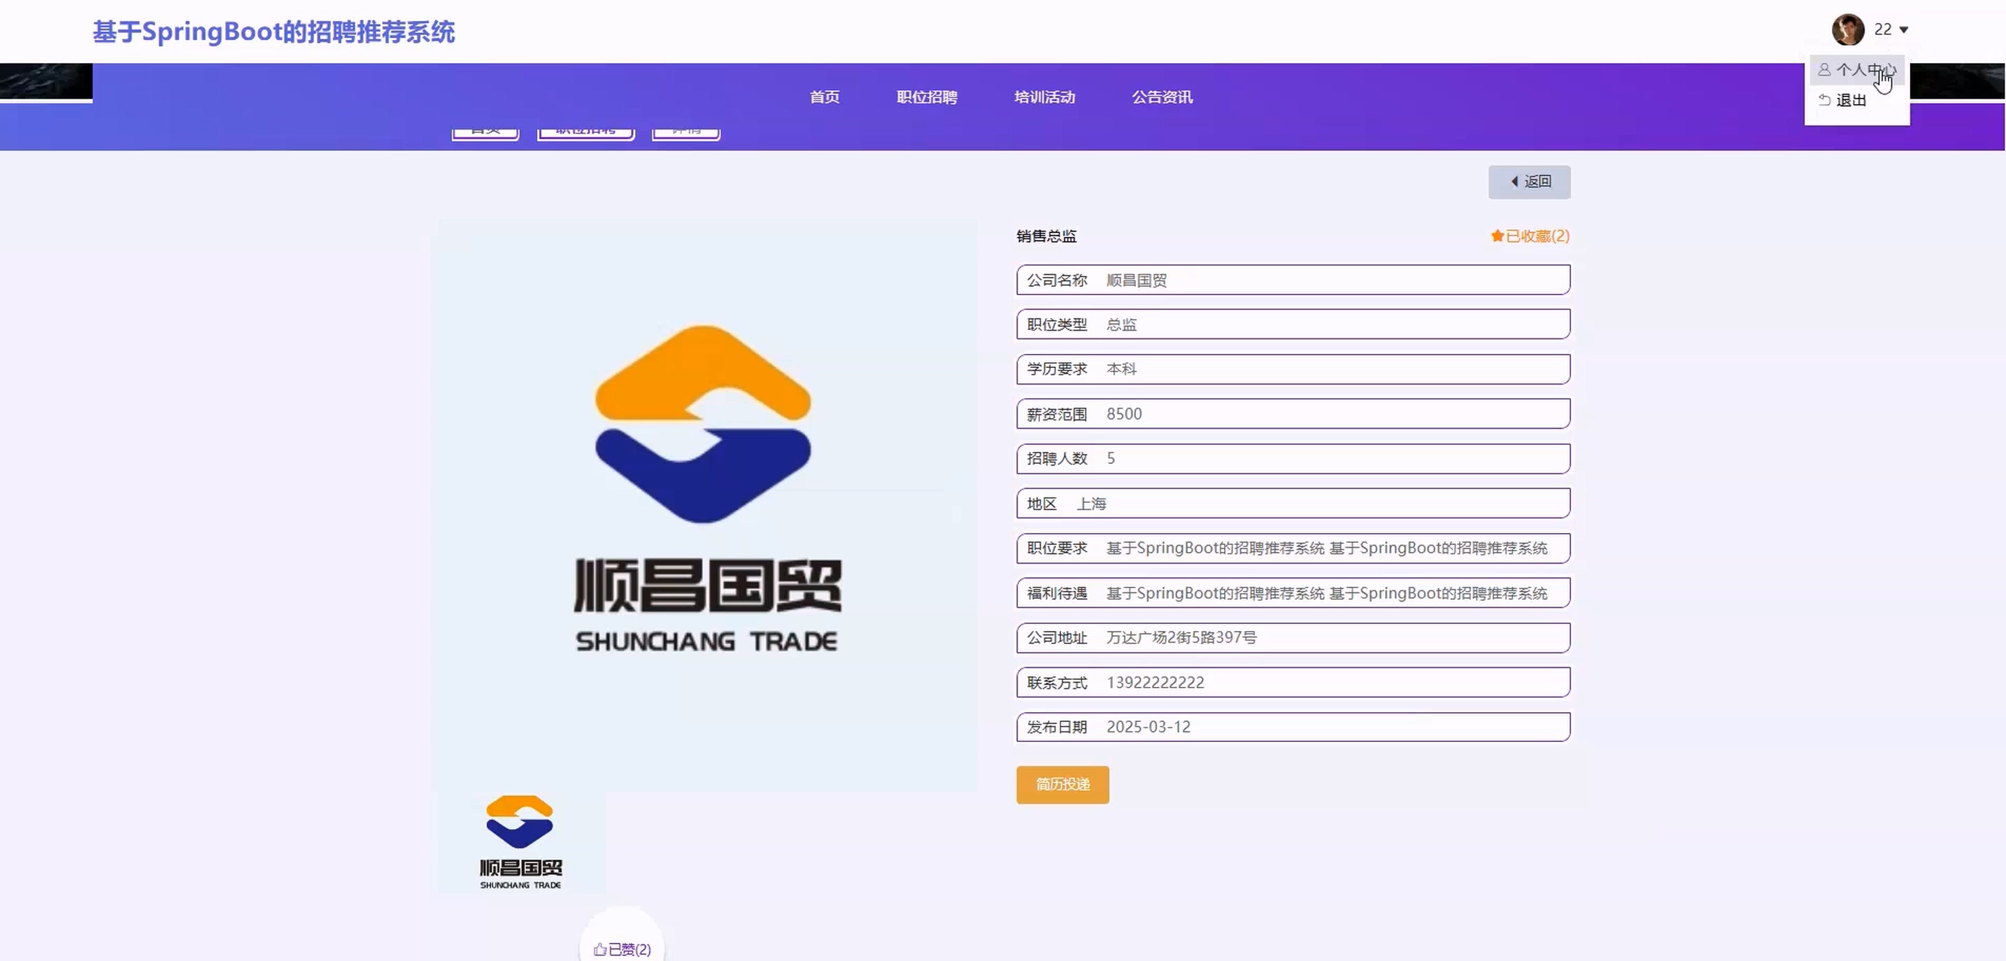Open the 公告资讯 navigation tab
The height and width of the screenshot is (961, 2006).
click(1162, 97)
